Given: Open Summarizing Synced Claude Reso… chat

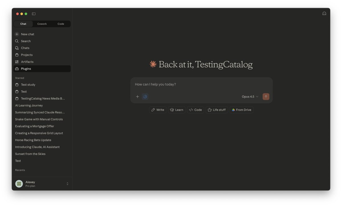Looking at the screenshot, I should click(x=42, y=112).
